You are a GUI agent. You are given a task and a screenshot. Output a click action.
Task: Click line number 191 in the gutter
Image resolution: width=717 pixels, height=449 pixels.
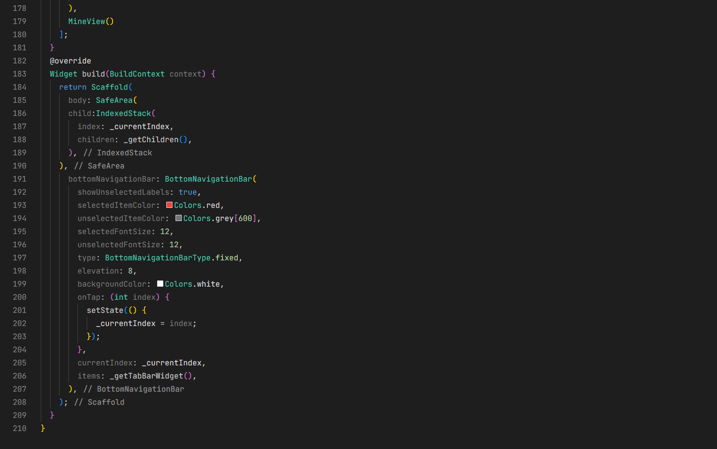pos(20,179)
